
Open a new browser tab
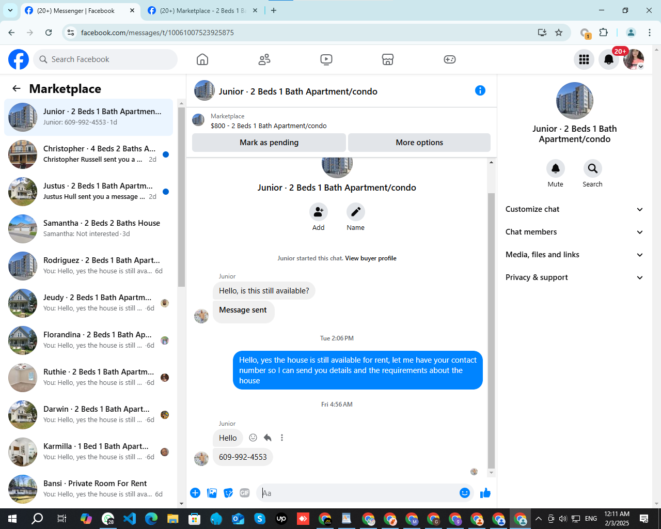[x=274, y=10]
